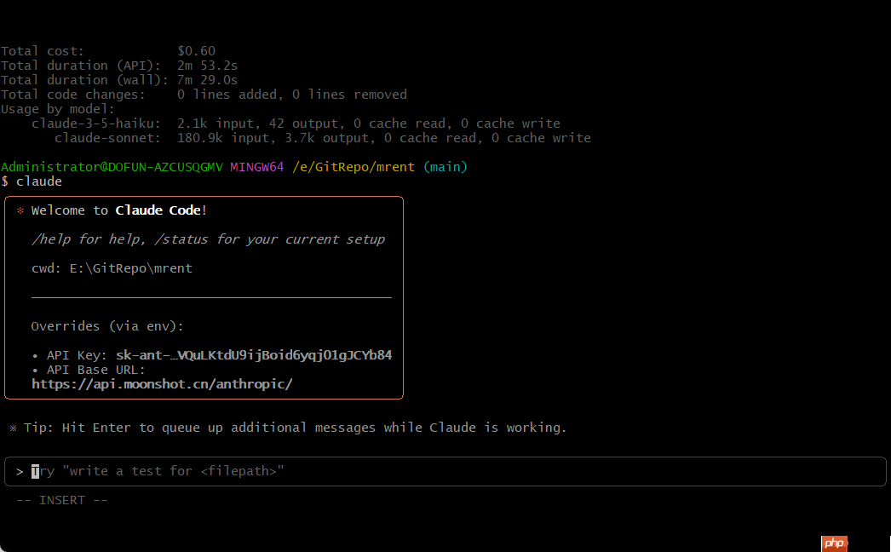Click the '>' prompt symbol in input box

(20, 471)
